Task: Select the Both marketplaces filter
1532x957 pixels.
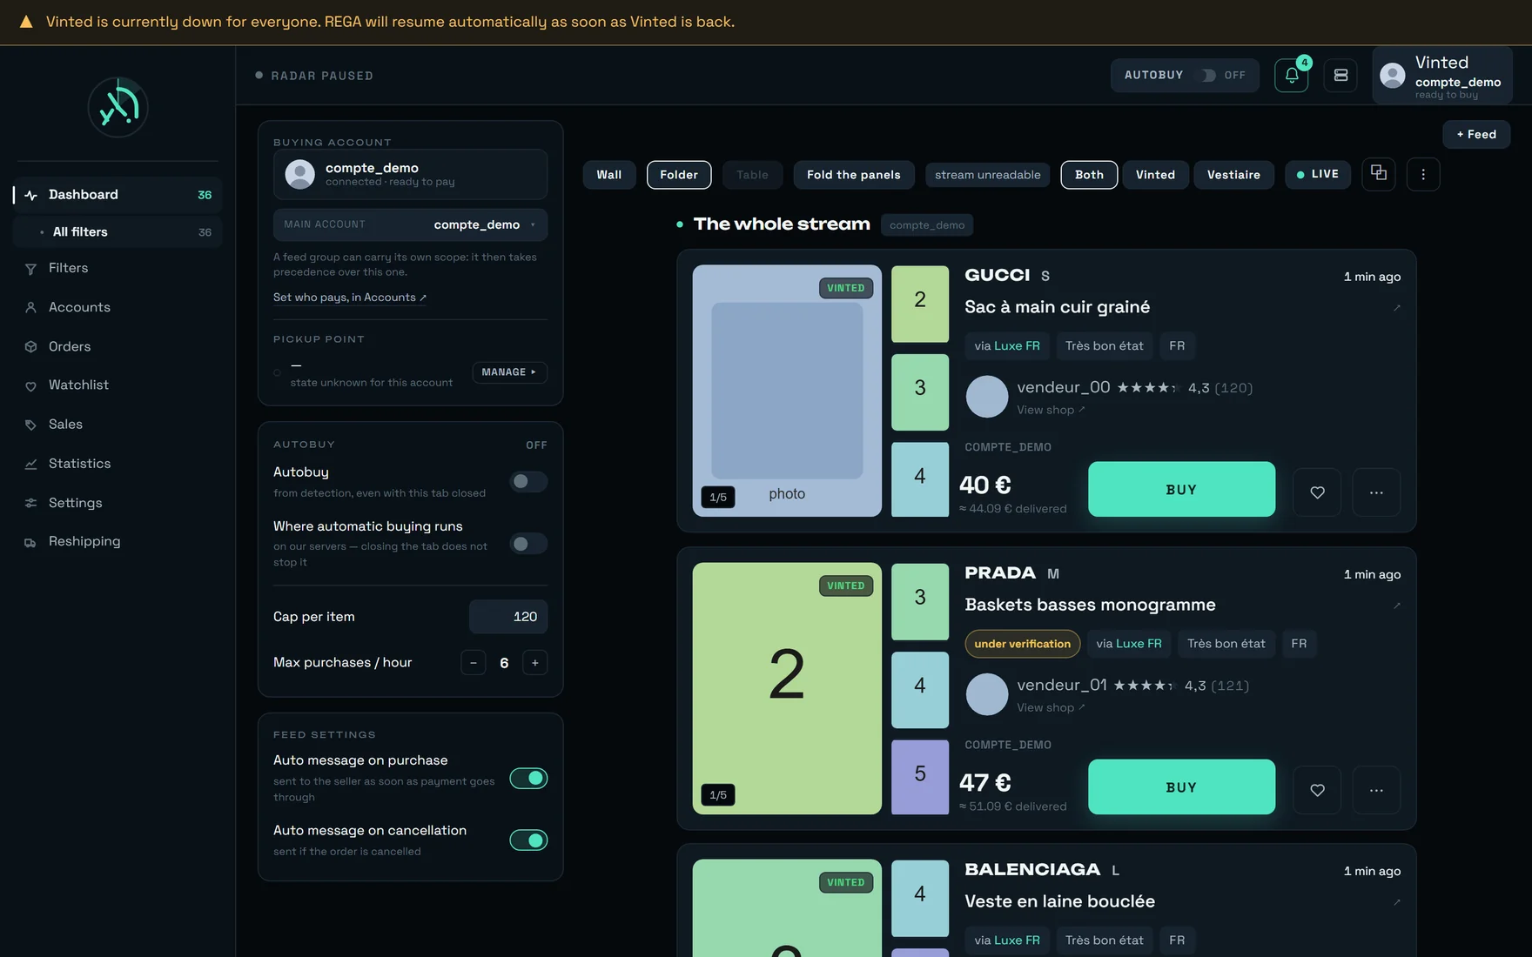Action: click(1089, 175)
